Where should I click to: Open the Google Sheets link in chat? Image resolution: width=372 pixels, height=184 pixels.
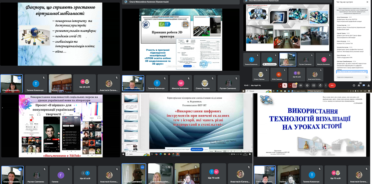[x=351, y=72]
